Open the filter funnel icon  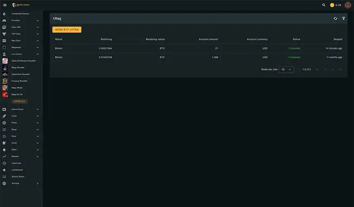click(x=343, y=19)
